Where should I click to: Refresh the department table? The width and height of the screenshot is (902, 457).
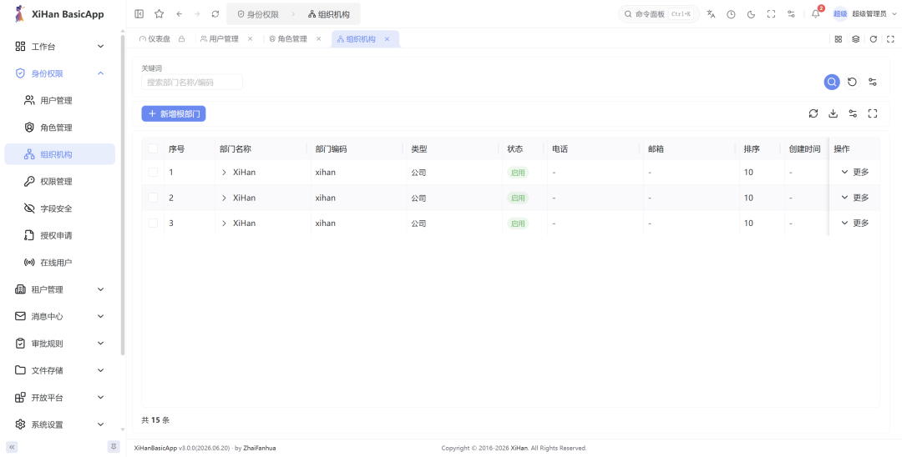pos(813,113)
